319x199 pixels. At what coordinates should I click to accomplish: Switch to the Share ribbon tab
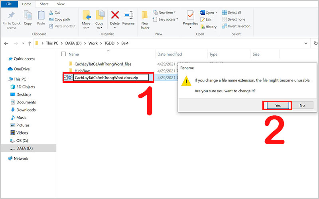[44, 4]
